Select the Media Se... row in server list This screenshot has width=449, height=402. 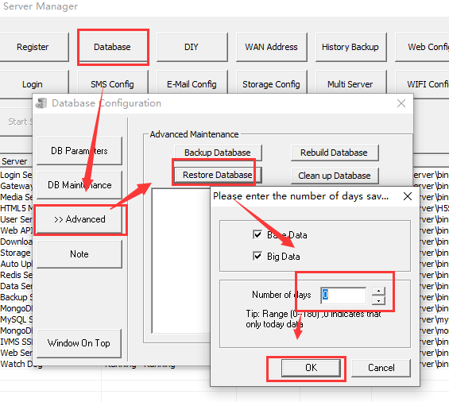point(17,197)
